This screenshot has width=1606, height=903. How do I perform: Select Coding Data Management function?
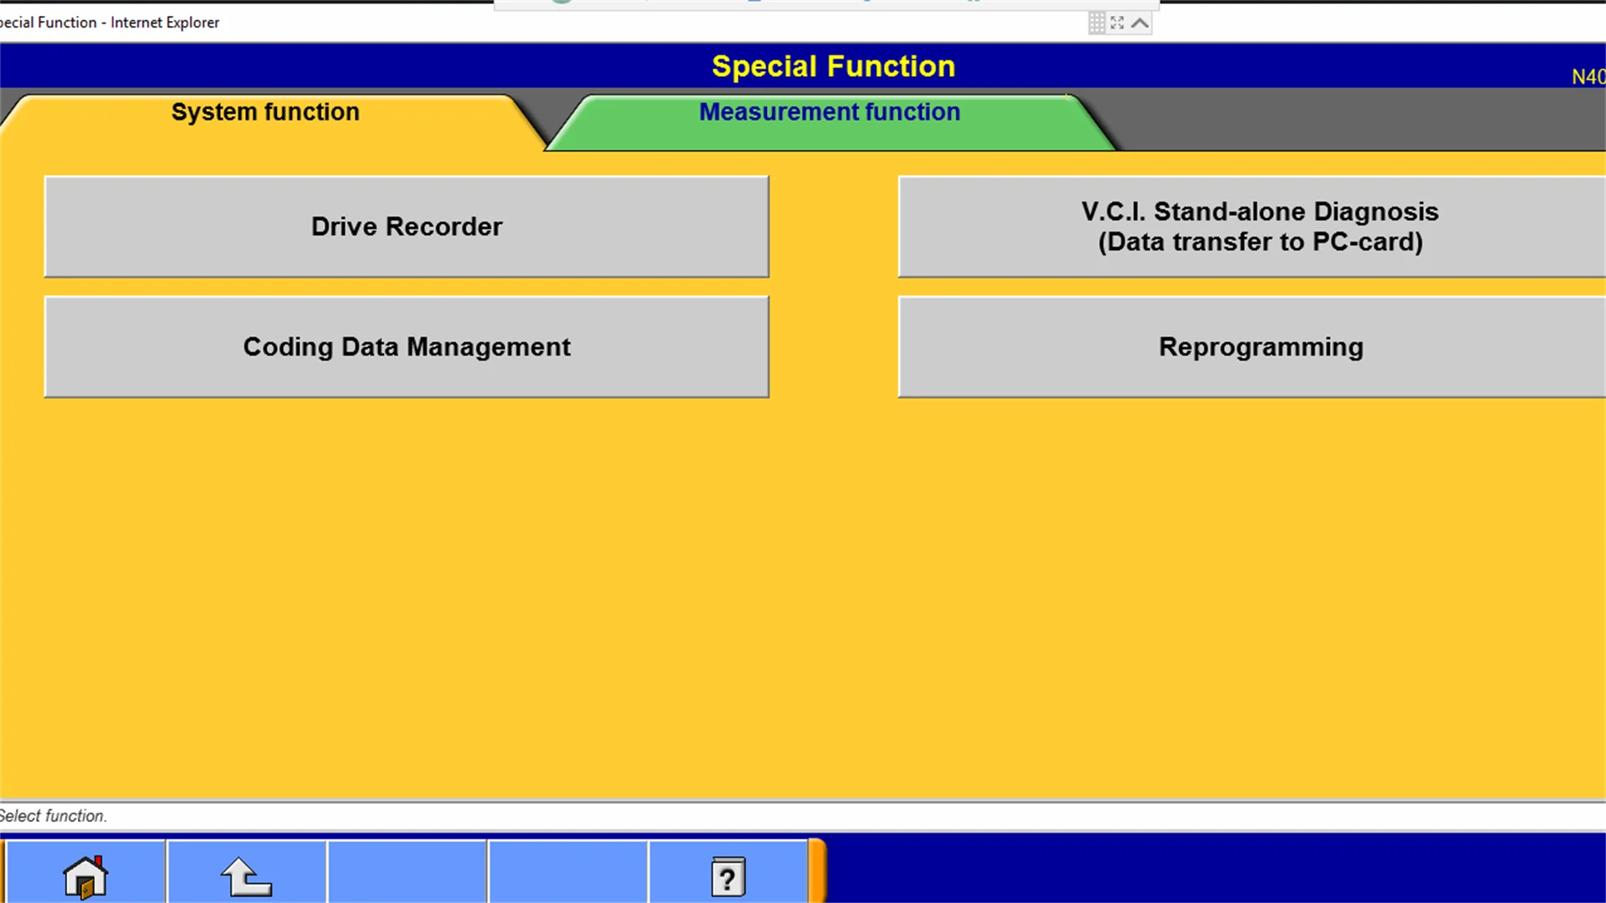pyautogui.click(x=406, y=346)
